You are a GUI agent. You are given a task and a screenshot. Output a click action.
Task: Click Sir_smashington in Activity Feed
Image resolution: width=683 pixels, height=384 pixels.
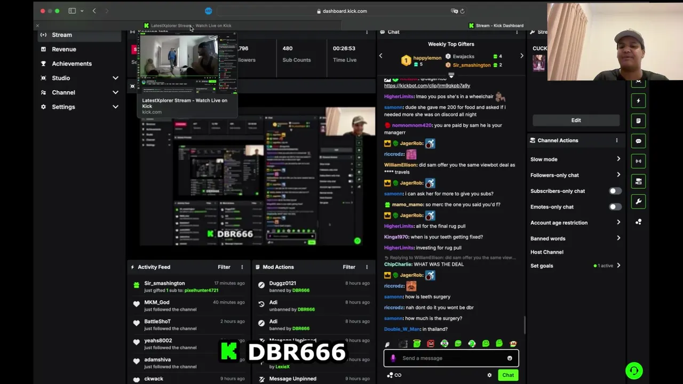[164, 283]
